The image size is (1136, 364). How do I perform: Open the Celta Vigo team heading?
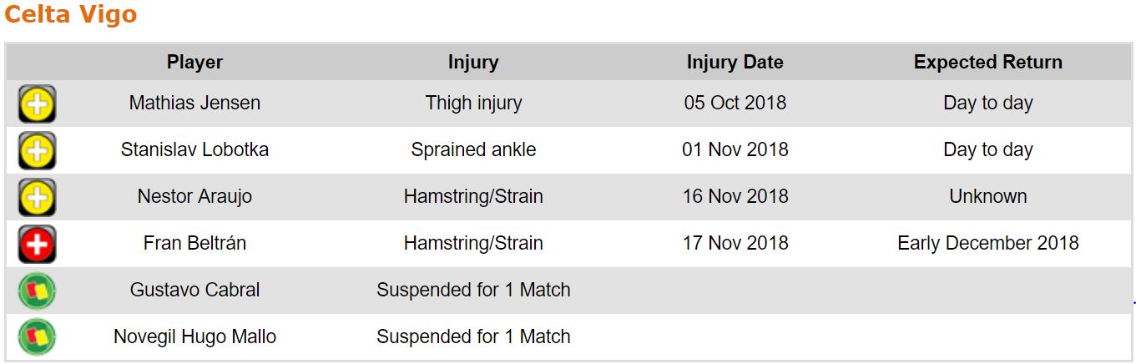71,15
